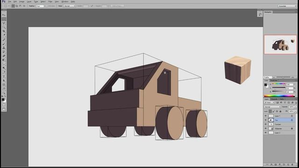
Task: Open the Essentials workspace dropdown
Action: point(287,6)
